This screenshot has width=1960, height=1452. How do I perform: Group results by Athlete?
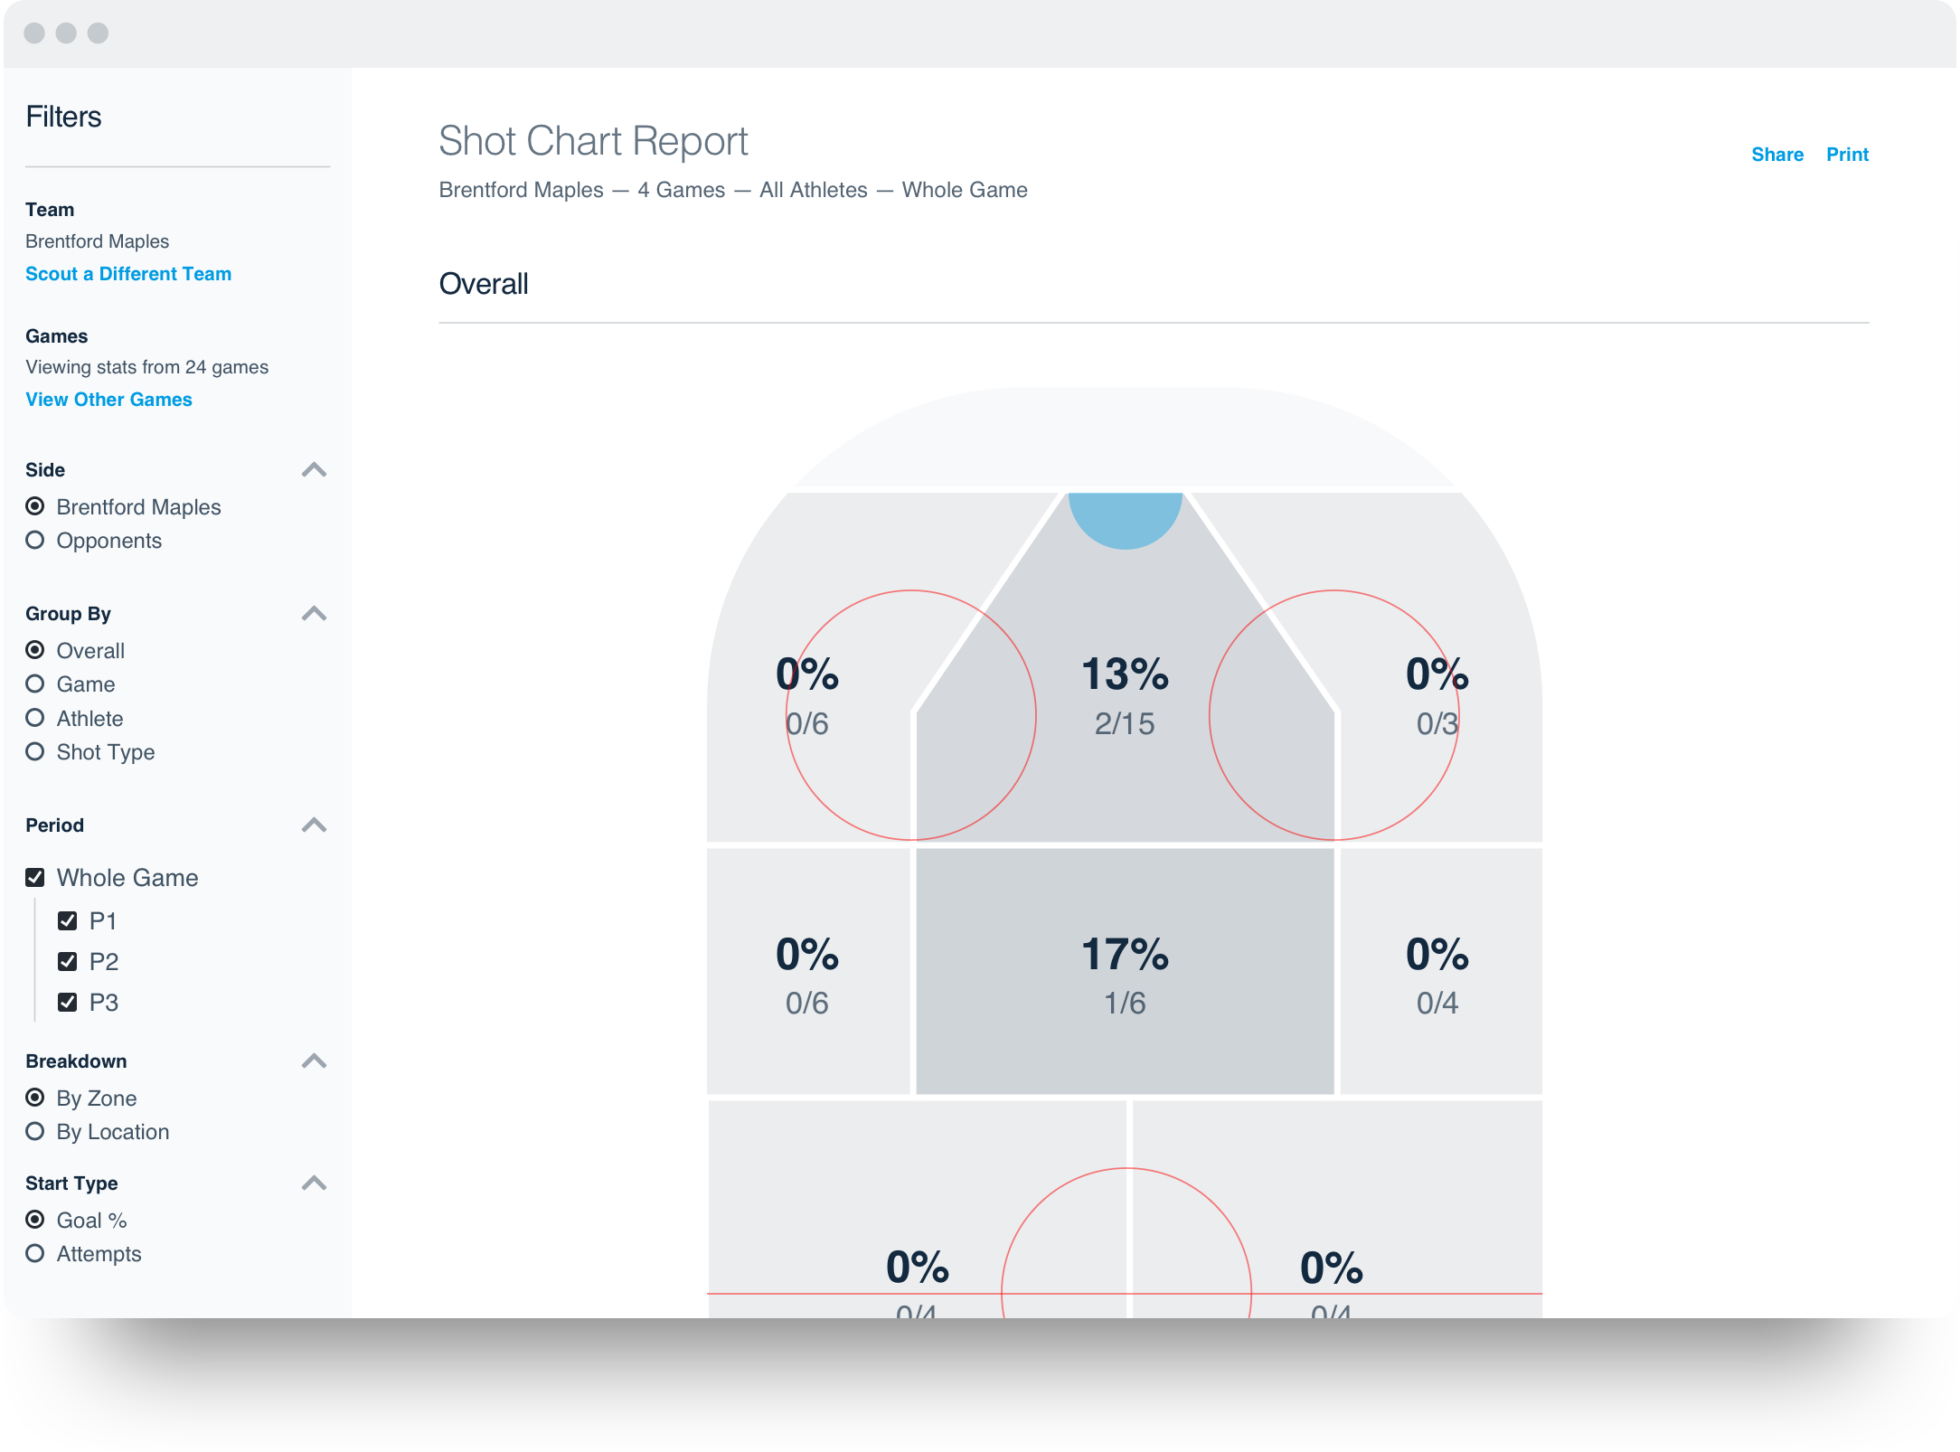pyautogui.click(x=36, y=718)
